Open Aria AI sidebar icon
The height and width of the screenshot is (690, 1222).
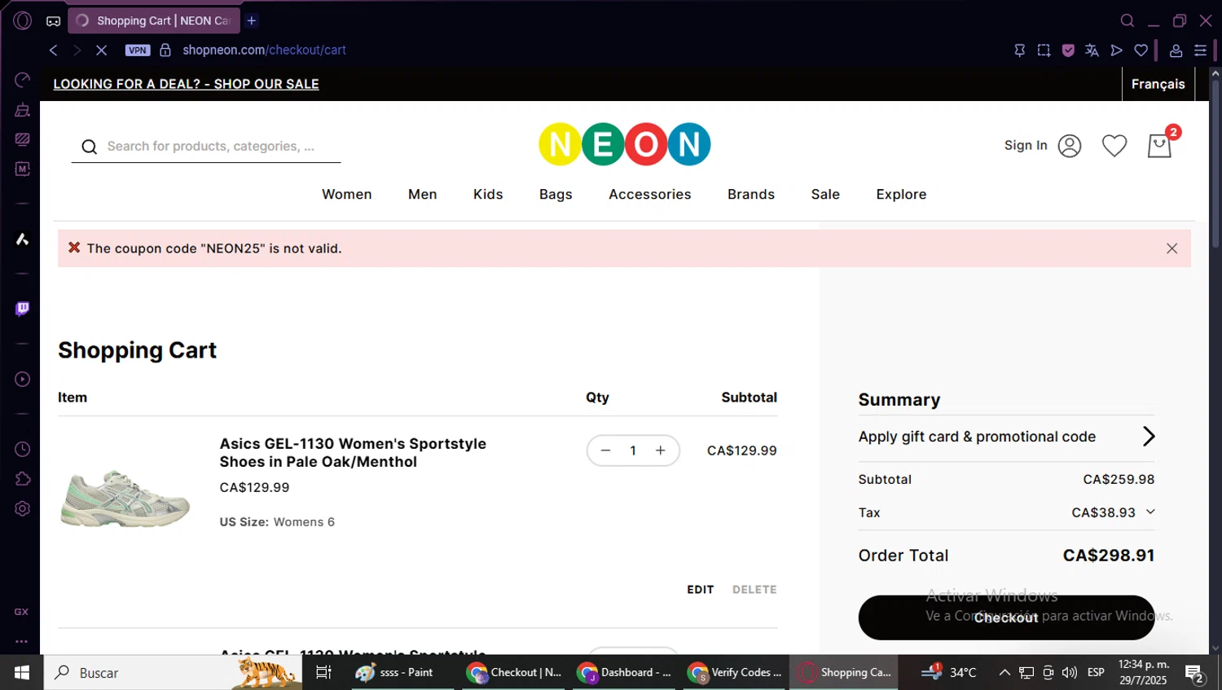[23, 239]
